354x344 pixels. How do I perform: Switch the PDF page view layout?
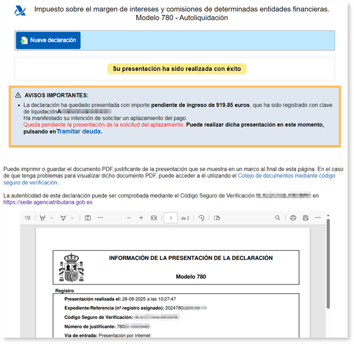tap(217, 218)
